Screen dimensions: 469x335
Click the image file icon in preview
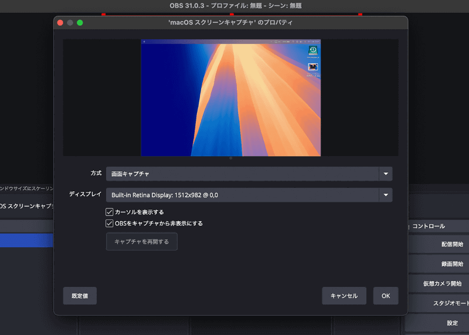click(x=313, y=67)
